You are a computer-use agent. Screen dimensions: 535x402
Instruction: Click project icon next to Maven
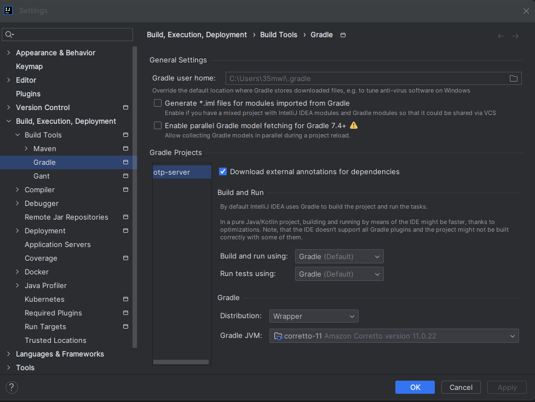(x=125, y=148)
